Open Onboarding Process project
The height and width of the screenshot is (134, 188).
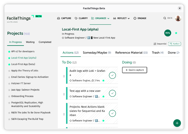[22, 96]
